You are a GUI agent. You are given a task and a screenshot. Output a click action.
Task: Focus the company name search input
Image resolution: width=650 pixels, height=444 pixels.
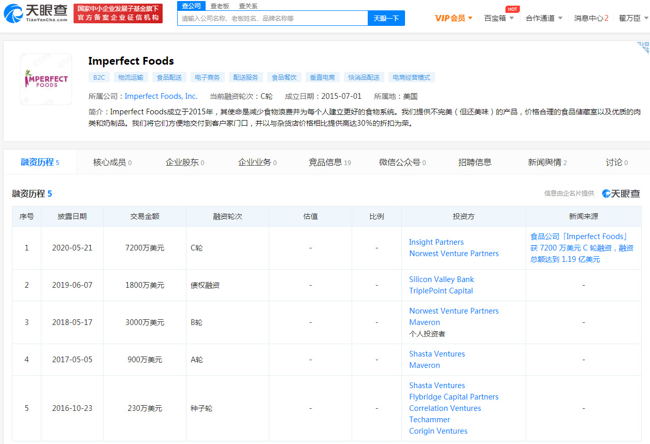pos(272,18)
